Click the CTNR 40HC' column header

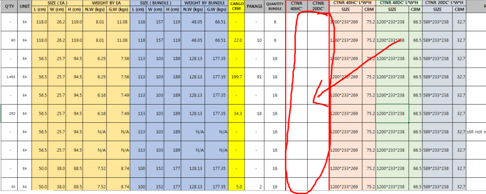click(x=297, y=7)
